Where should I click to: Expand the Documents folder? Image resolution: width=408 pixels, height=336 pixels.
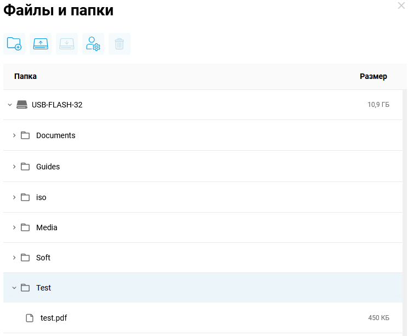point(14,135)
